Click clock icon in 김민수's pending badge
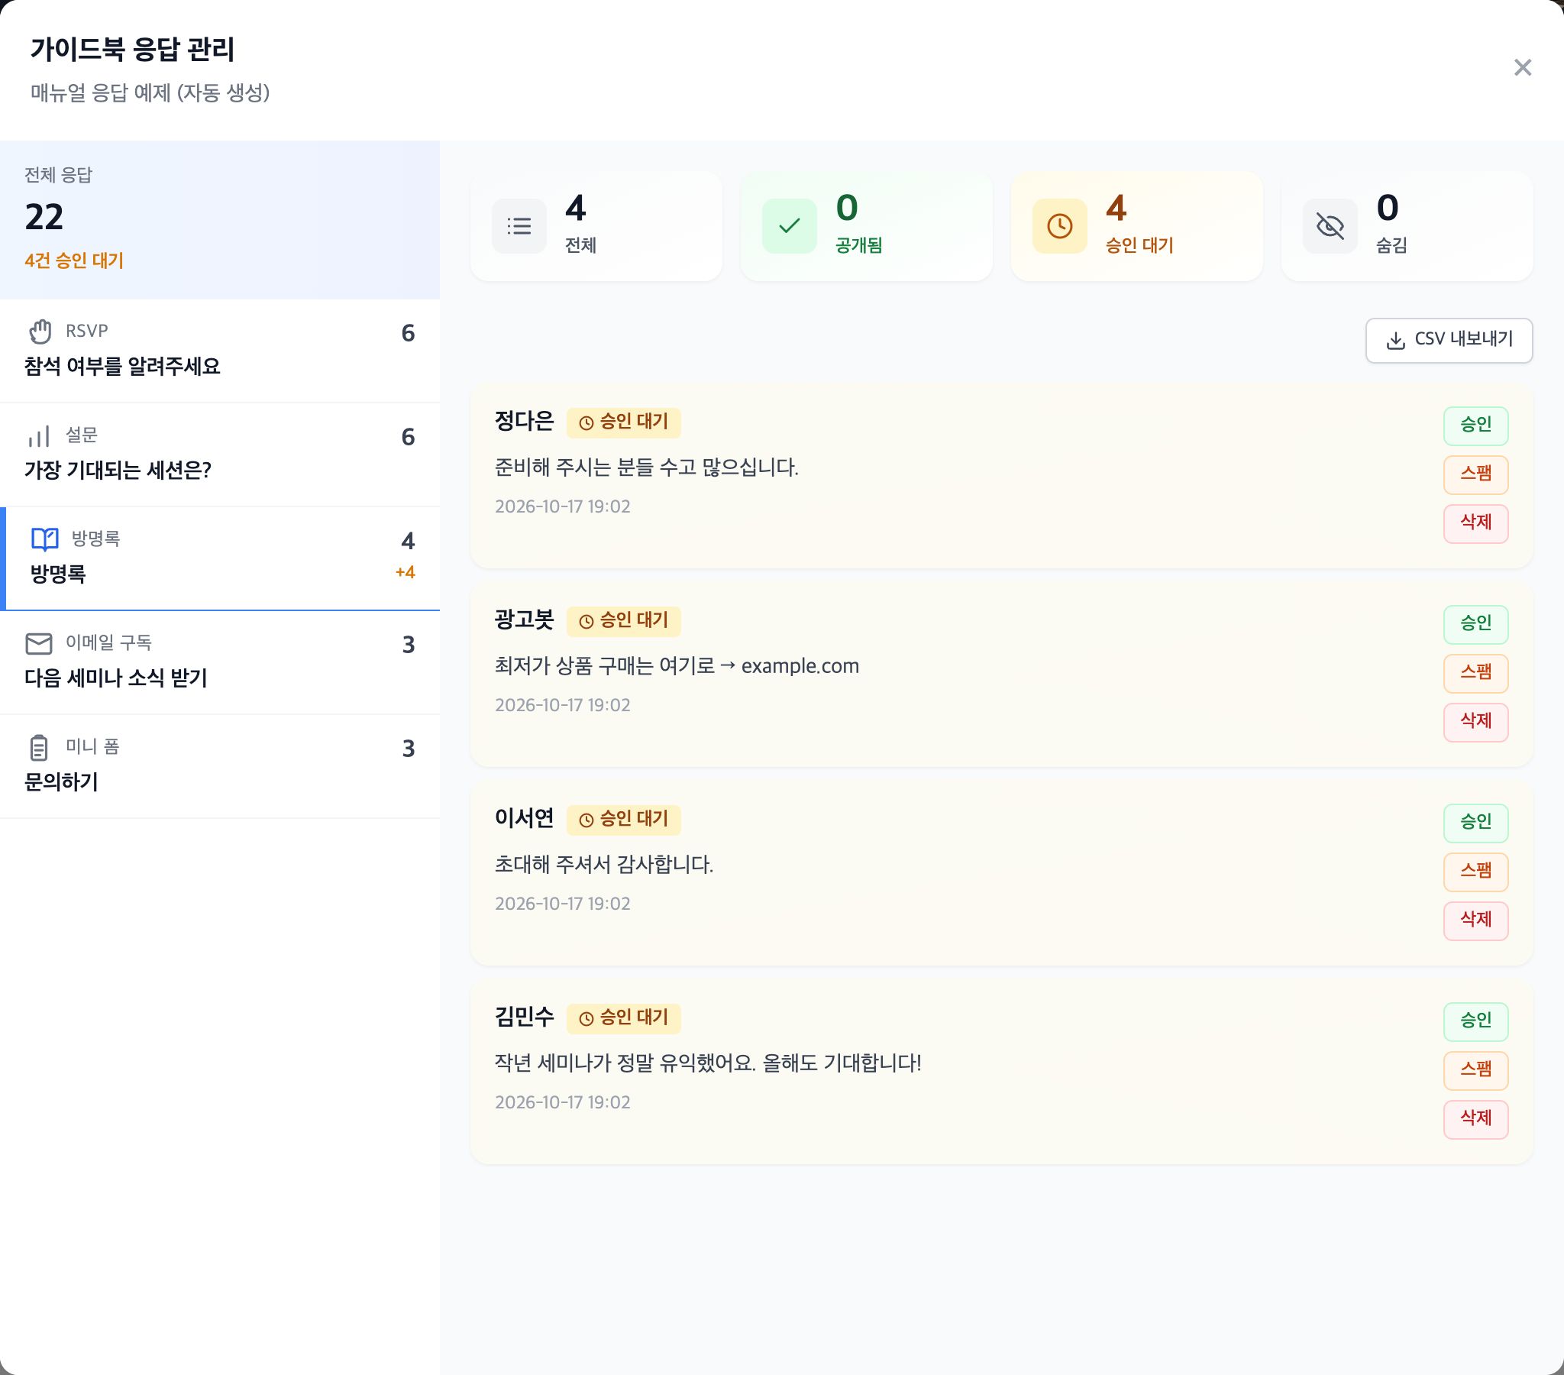The width and height of the screenshot is (1564, 1375). [x=586, y=1018]
